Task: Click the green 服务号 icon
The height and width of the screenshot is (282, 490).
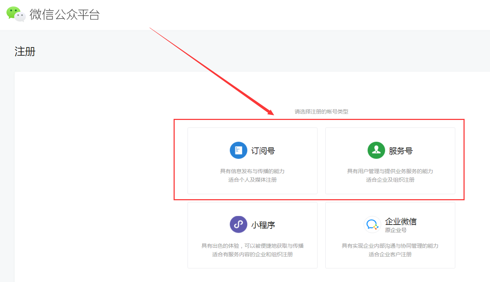Action: click(376, 150)
